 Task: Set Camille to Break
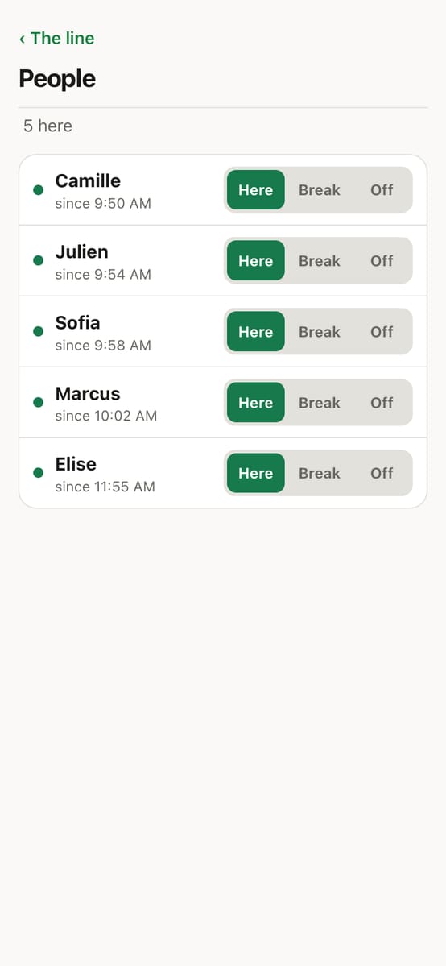click(x=319, y=190)
